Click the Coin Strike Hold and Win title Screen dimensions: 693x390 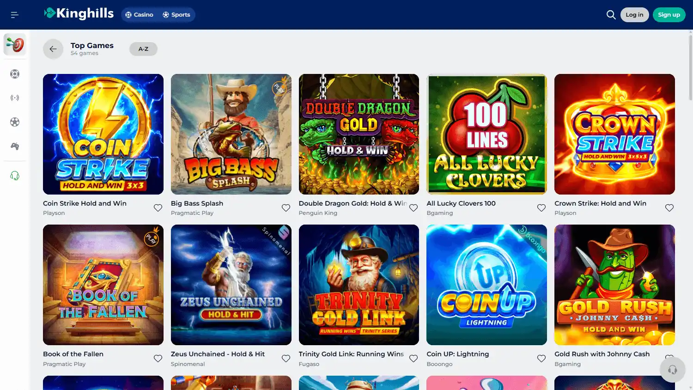85,203
